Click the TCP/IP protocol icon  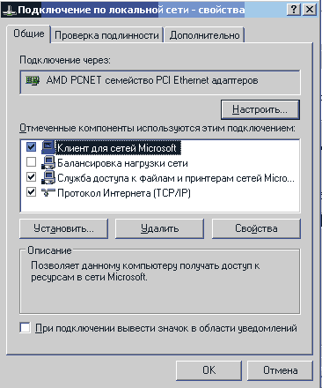click(48, 193)
